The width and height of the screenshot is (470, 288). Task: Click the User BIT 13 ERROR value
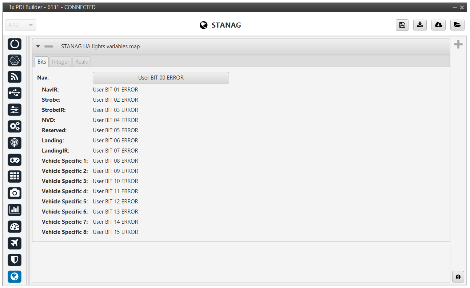[115, 212]
